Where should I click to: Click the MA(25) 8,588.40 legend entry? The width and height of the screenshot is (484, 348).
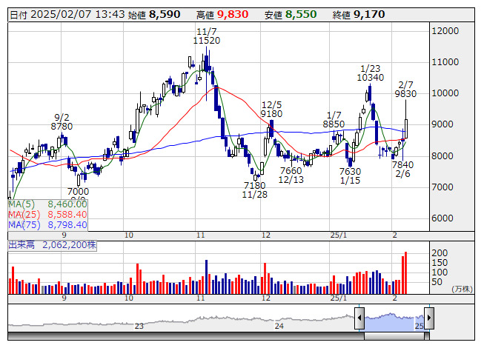[47, 215]
